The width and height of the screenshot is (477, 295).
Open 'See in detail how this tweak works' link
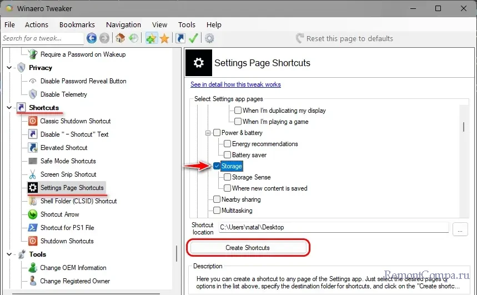[235, 84]
